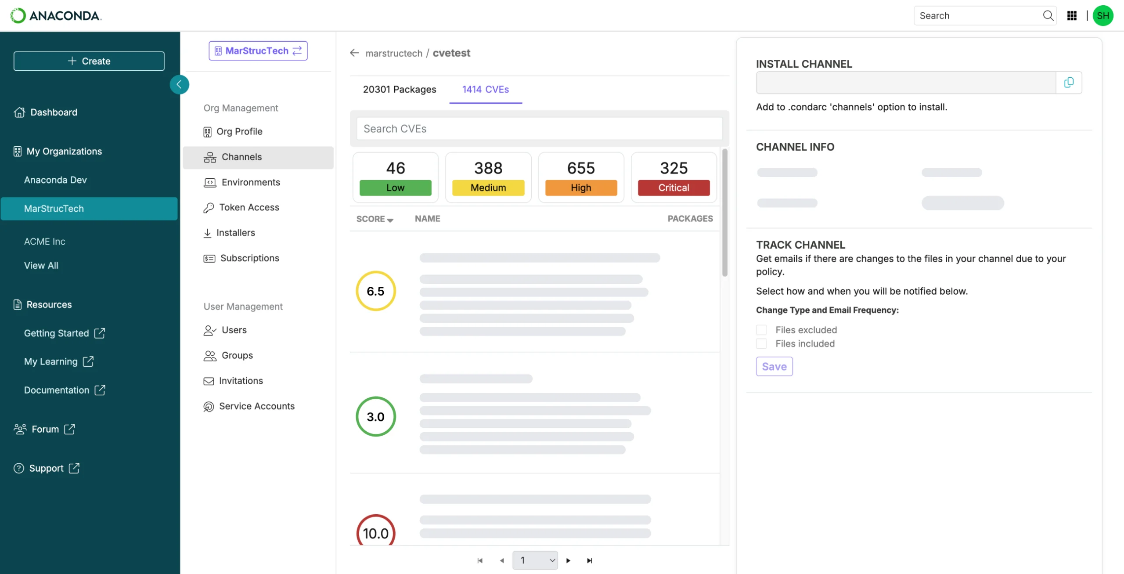Viewport: 1124px width, 574px height.
Task: Collapse the left navigation sidebar
Action: coord(180,84)
